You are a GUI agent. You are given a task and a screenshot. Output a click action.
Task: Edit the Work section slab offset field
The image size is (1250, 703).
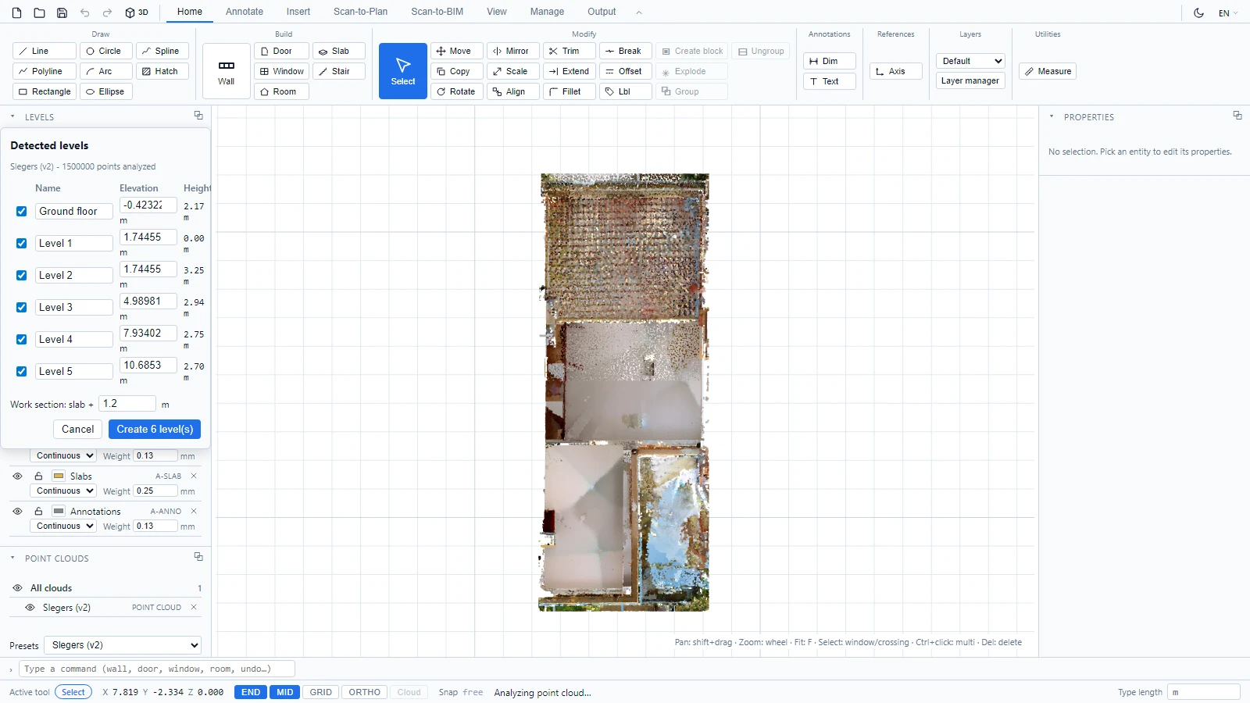pyautogui.click(x=127, y=404)
